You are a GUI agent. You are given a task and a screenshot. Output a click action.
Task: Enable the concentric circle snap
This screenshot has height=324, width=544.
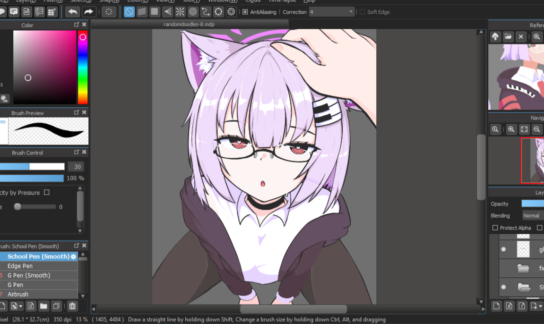193,12
